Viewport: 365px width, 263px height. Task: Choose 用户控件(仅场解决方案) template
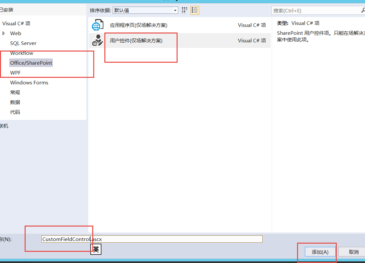[180, 40]
